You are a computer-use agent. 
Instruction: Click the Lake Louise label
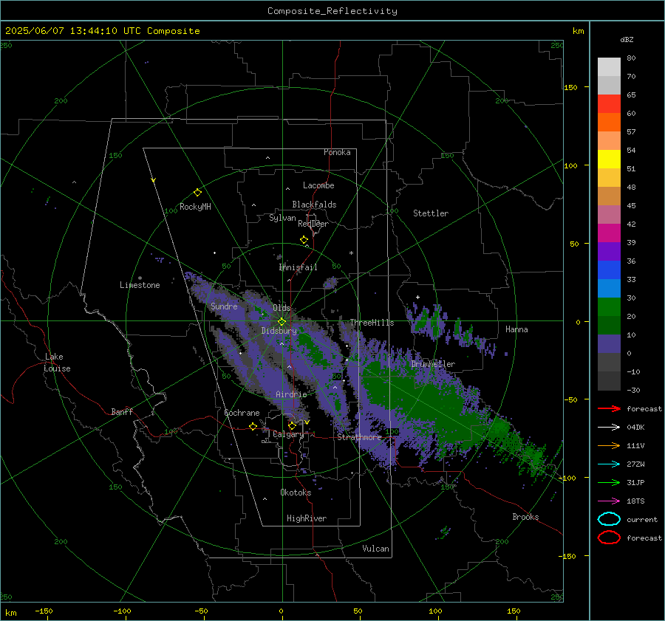coord(57,363)
